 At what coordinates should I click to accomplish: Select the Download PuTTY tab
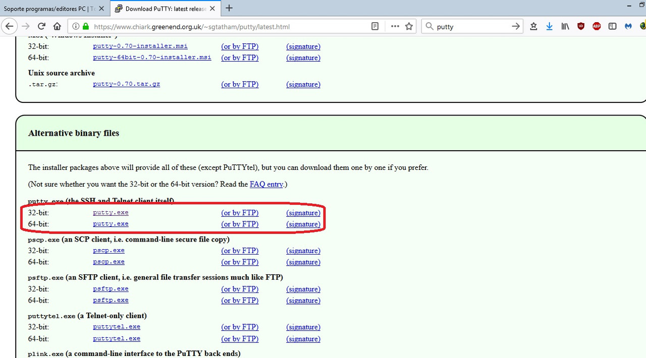click(x=165, y=9)
